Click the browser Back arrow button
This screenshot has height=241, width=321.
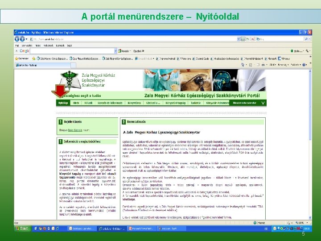click(x=17, y=39)
